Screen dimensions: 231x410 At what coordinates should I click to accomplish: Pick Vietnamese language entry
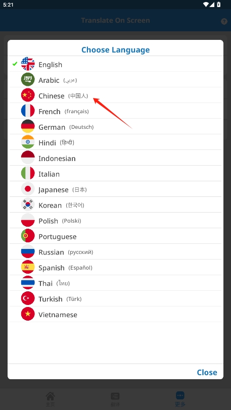coord(115,314)
